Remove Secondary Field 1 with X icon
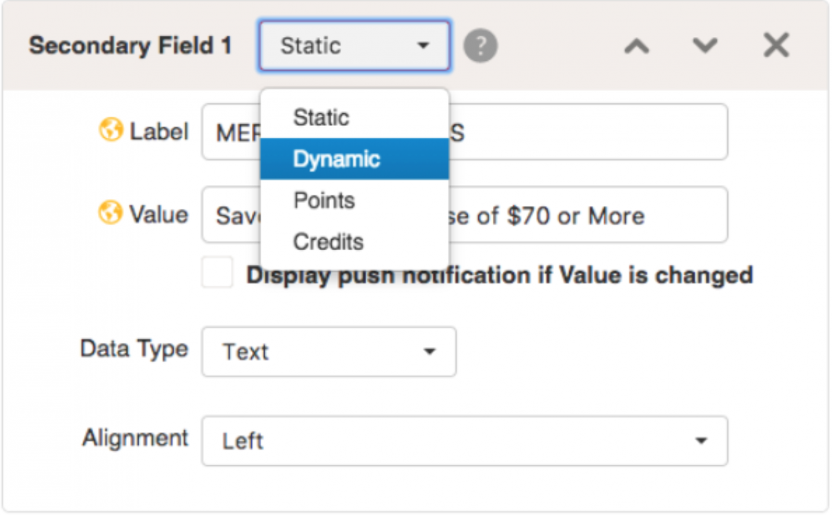This screenshot has width=832, height=515. (776, 45)
